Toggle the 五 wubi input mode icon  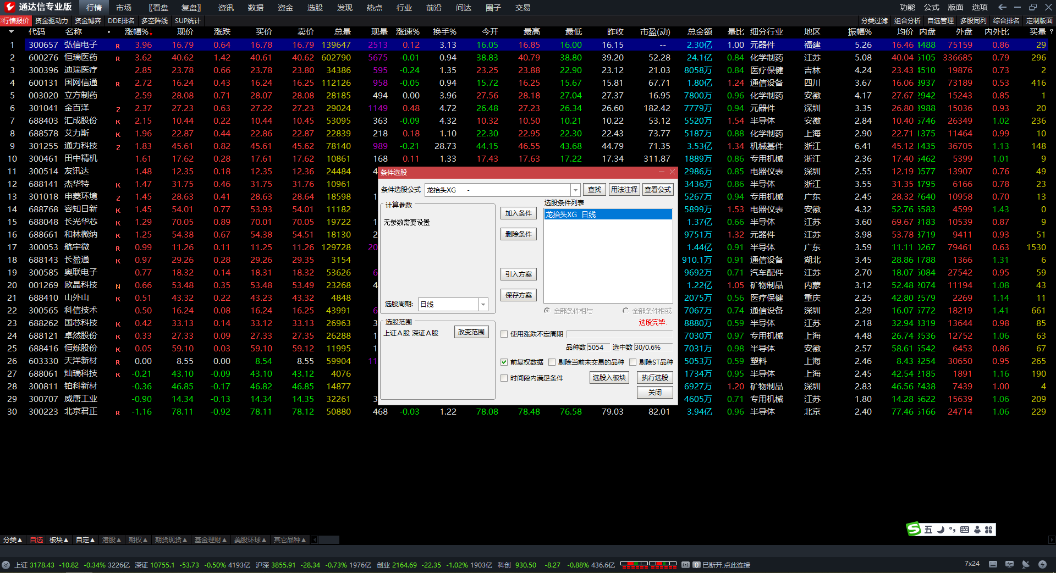click(928, 530)
